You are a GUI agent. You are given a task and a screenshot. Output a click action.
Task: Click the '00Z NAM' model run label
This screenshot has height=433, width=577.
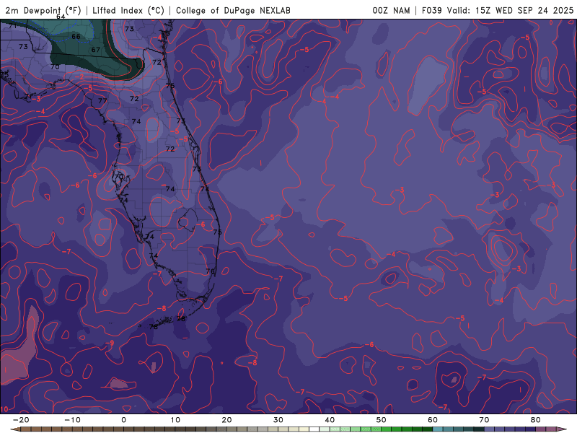tap(391, 10)
